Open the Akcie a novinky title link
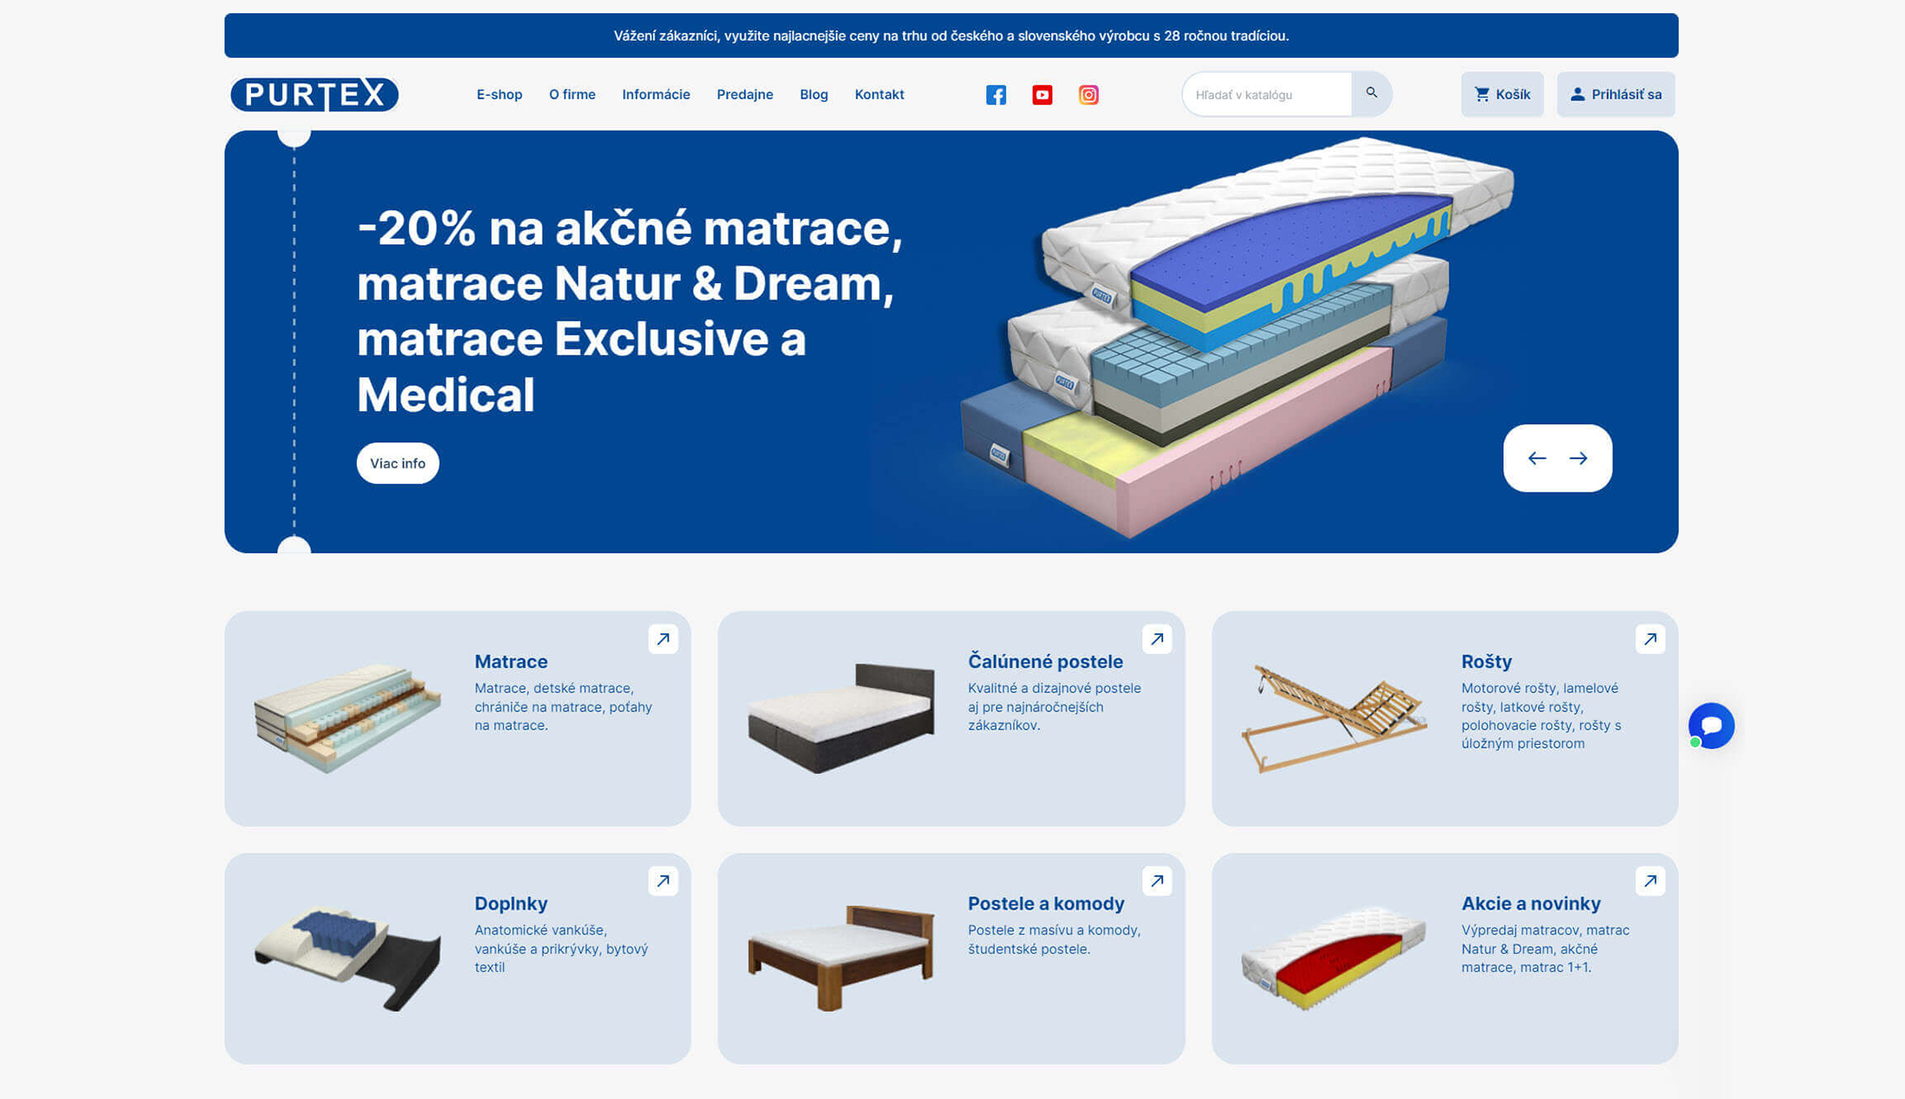 tap(1531, 903)
